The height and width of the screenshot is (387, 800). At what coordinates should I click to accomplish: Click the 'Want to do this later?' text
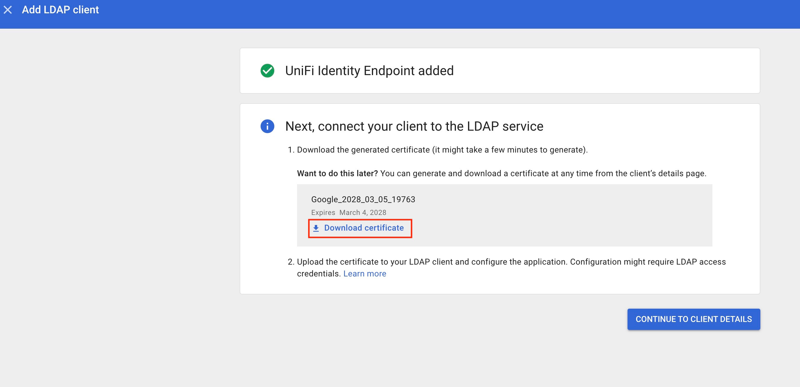click(337, 173)
